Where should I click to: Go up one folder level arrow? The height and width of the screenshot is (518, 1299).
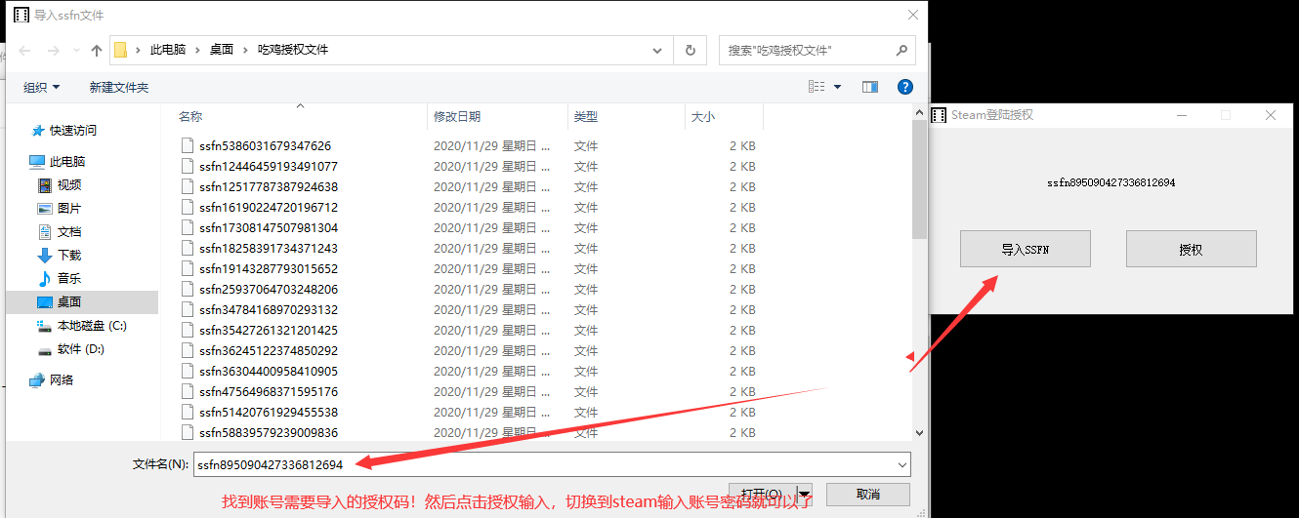(96, 50)
